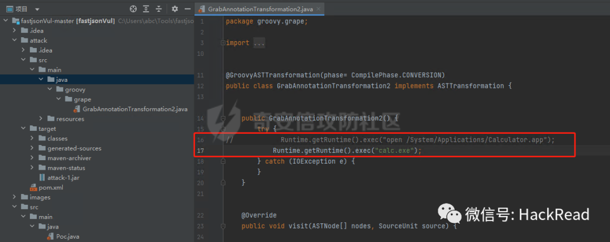Viewport: 610px width, 242px height.
Task: Switch to the GrabAnnotationTransformation2.java tab
Action: click(260, 8)
